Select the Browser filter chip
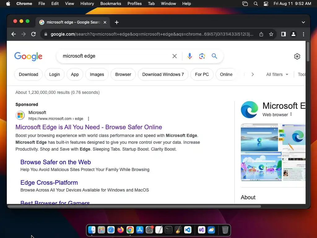The height and width of the screenshot is (238, 317). pos(123,74)
